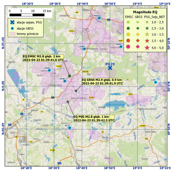Click the right 49°50′N latitude label
This screenshot has width=172, height=172.
pos(169,130)
